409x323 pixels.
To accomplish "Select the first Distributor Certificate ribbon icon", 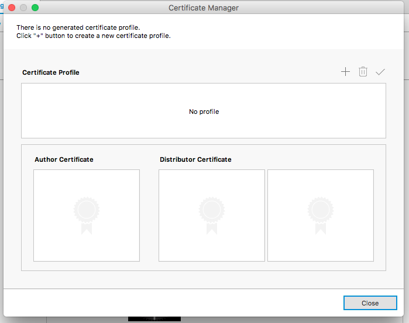I will [212, 215].
